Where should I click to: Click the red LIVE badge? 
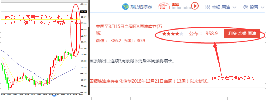click(x=175, y=4)
